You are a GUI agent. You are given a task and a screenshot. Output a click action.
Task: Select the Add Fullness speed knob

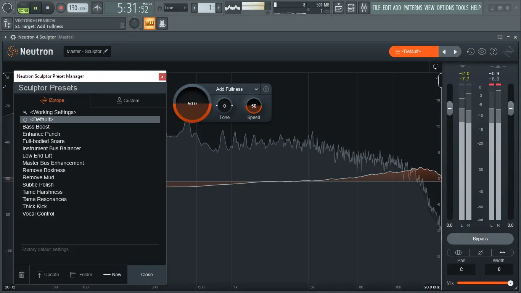(253, 106)
